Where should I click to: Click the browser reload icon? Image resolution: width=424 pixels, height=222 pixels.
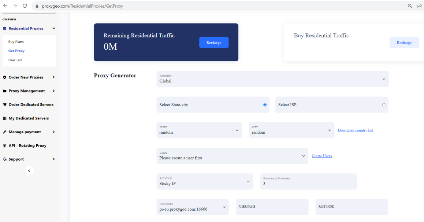pos(25,6)
